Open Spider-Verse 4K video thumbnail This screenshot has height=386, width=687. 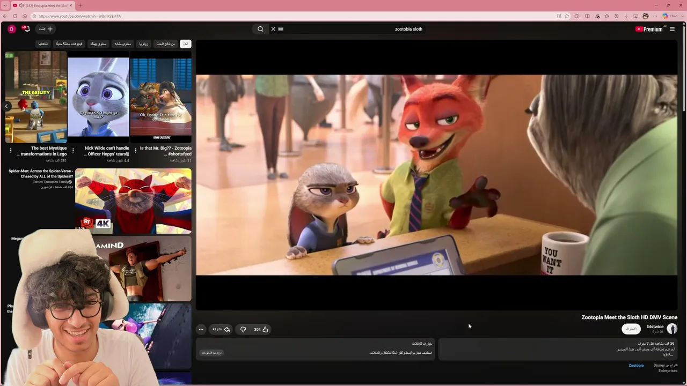[133, 201]
